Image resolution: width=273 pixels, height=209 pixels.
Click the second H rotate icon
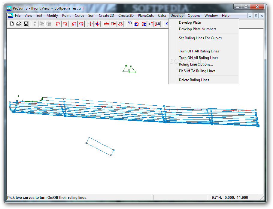(81, 24)
